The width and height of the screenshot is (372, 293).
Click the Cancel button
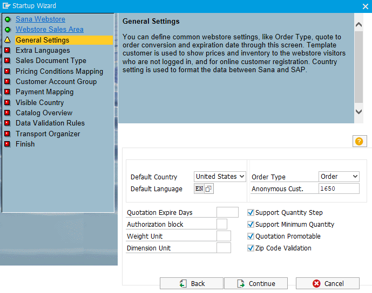[x=327, y=283]
